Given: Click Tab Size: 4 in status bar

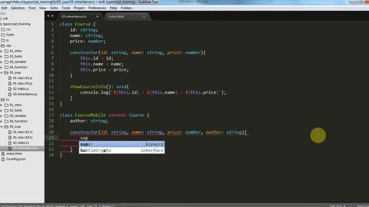Looking at the screenshot, I should pos(337,206).
